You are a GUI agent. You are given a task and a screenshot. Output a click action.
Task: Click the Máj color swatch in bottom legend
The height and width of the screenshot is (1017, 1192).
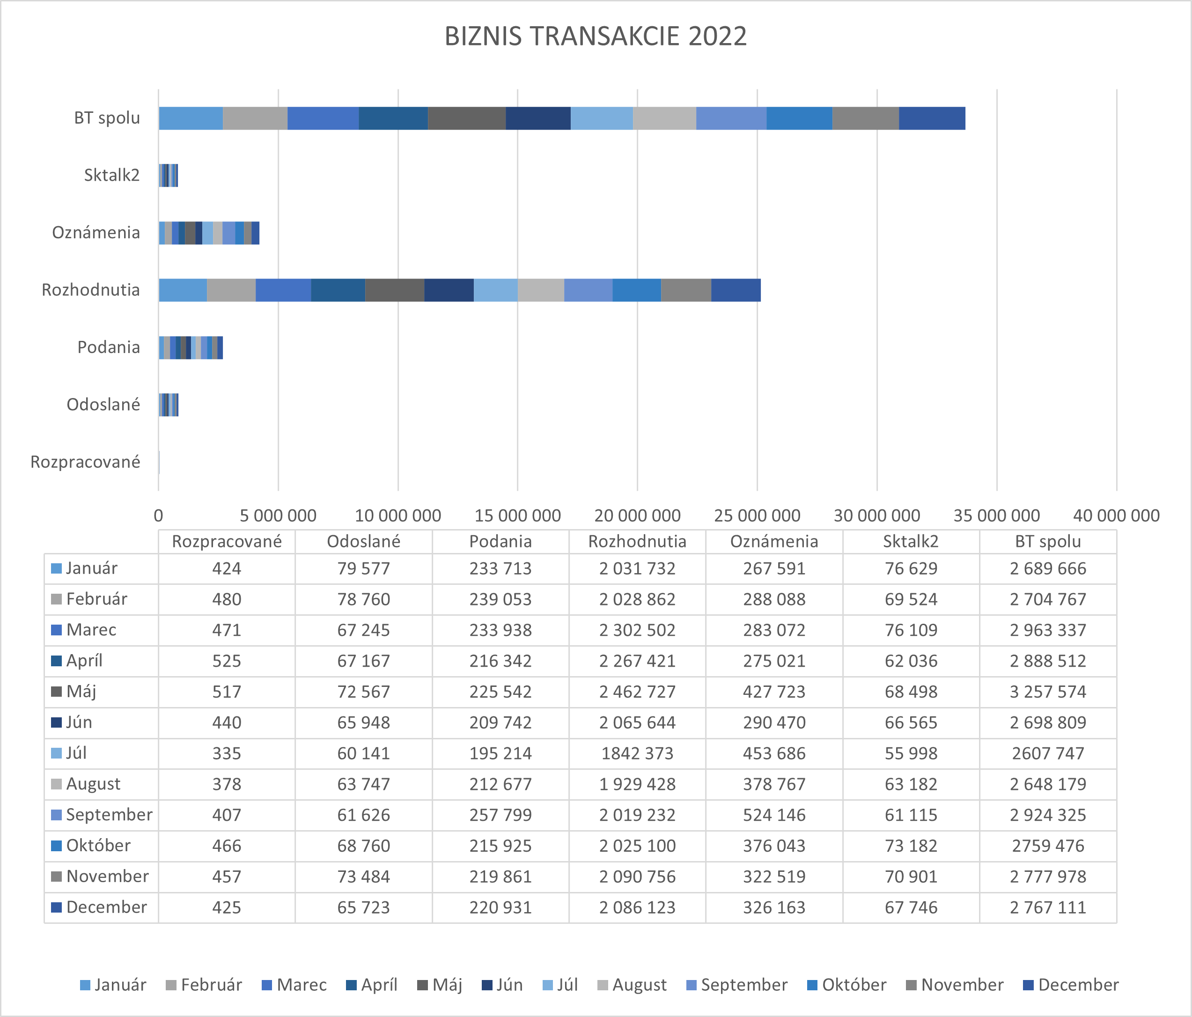pos(423,985)
